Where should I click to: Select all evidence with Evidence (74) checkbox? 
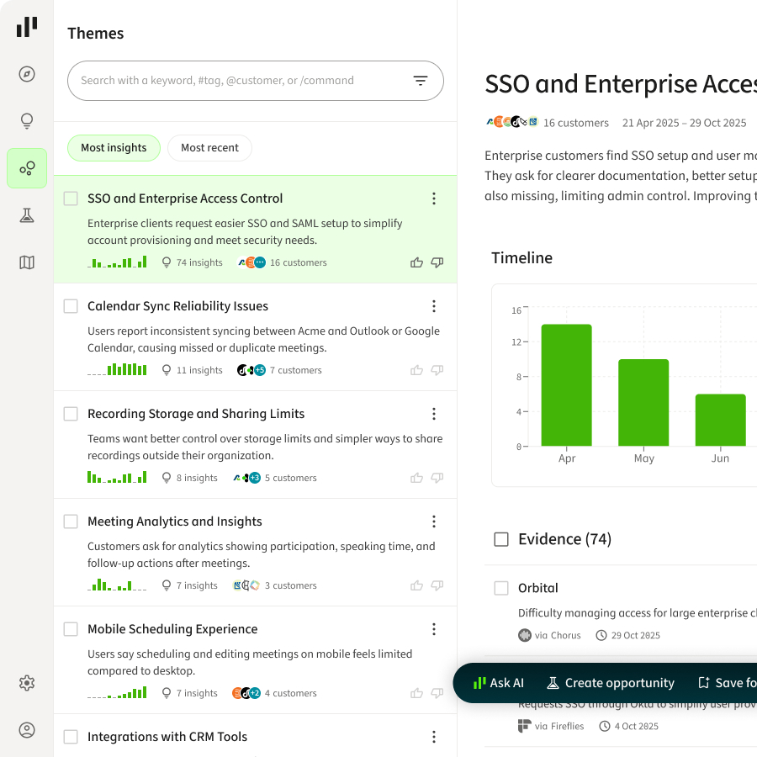pyautogui.click(x=501, y=539)
